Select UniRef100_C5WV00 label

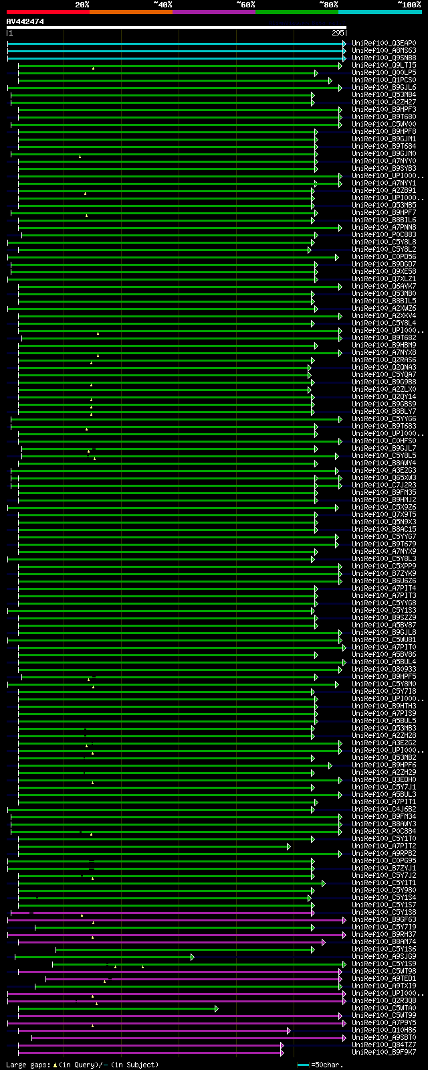point(384,124)
